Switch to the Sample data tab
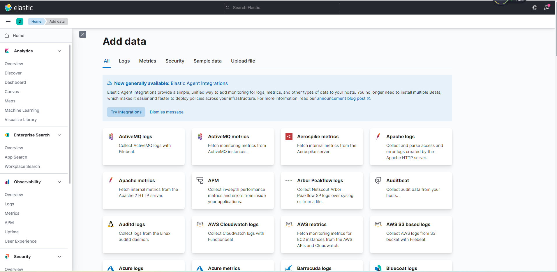Image resolution: width=557 pixels, height=272 pixels. [208, 61]
